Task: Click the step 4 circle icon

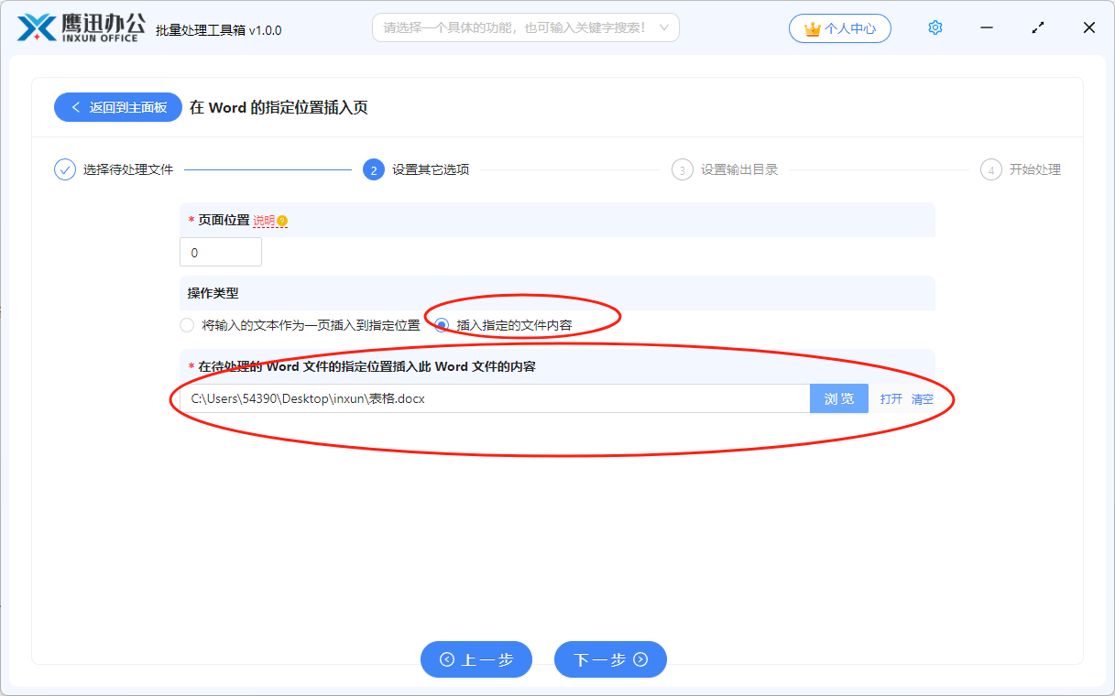Action: click(x=990, y=169)
